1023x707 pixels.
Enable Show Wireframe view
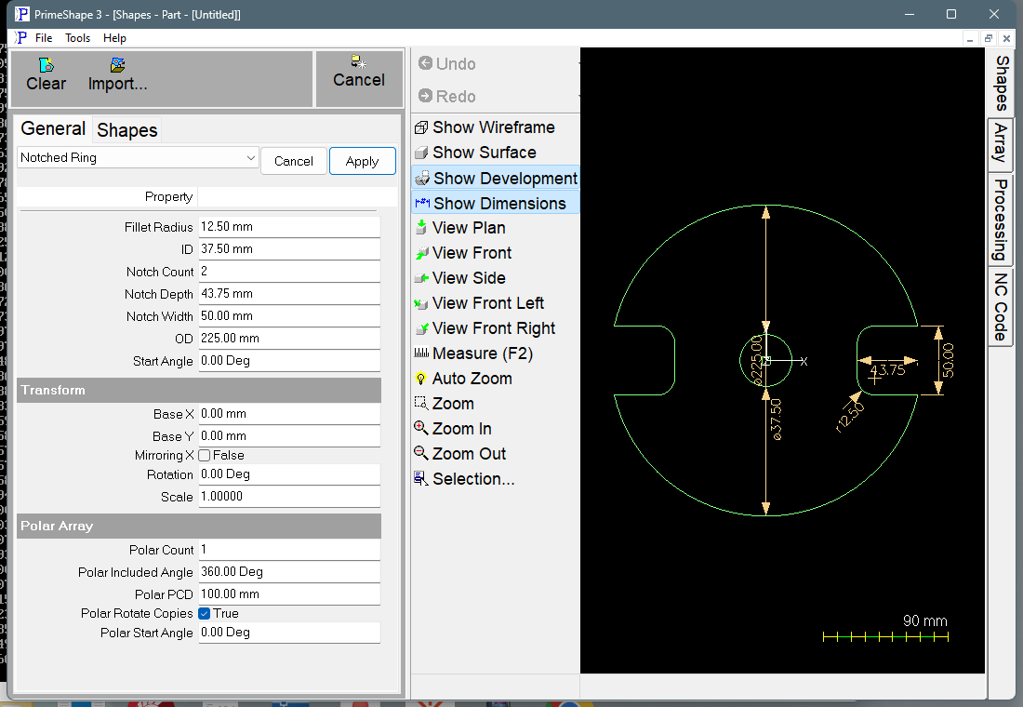(x=485, y=127)
